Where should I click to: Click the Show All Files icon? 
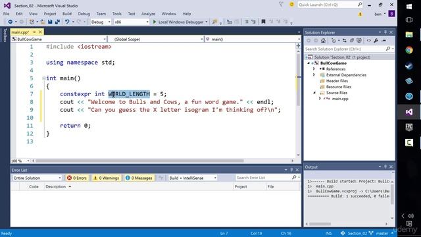click(x=359, y=41)
